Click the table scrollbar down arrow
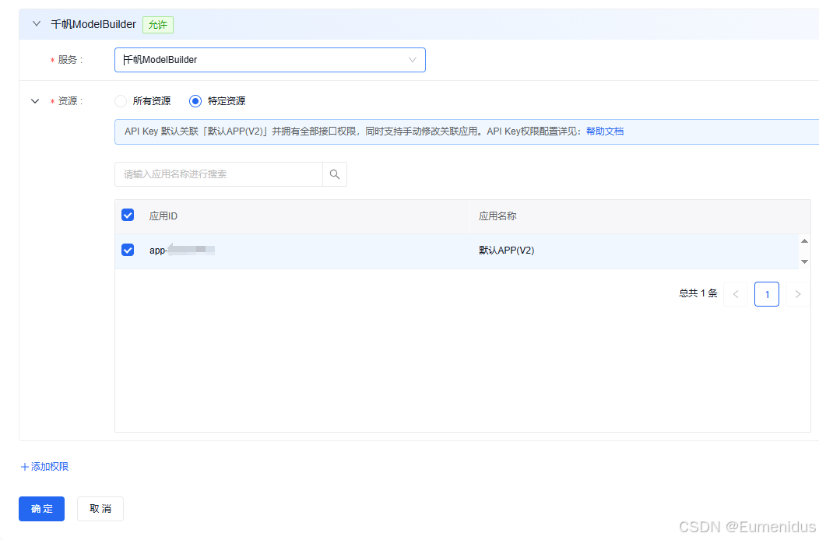The height and width of the screenshot is (540, 819). [804, 261]
